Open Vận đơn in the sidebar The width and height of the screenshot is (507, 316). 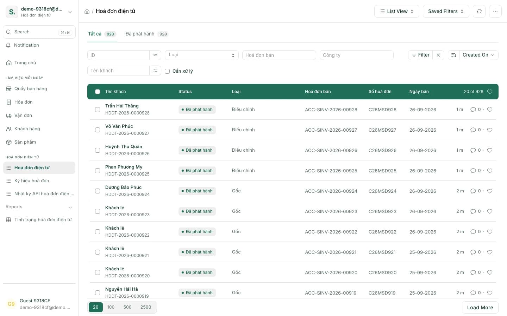pos(39,116)
